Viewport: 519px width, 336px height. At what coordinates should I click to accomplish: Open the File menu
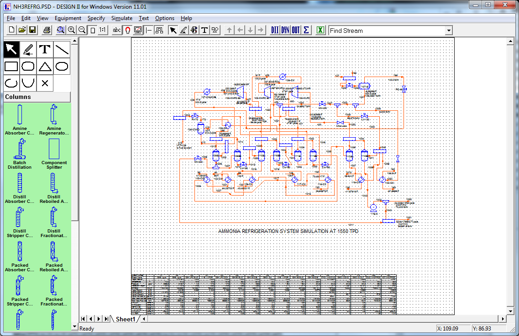11,18
